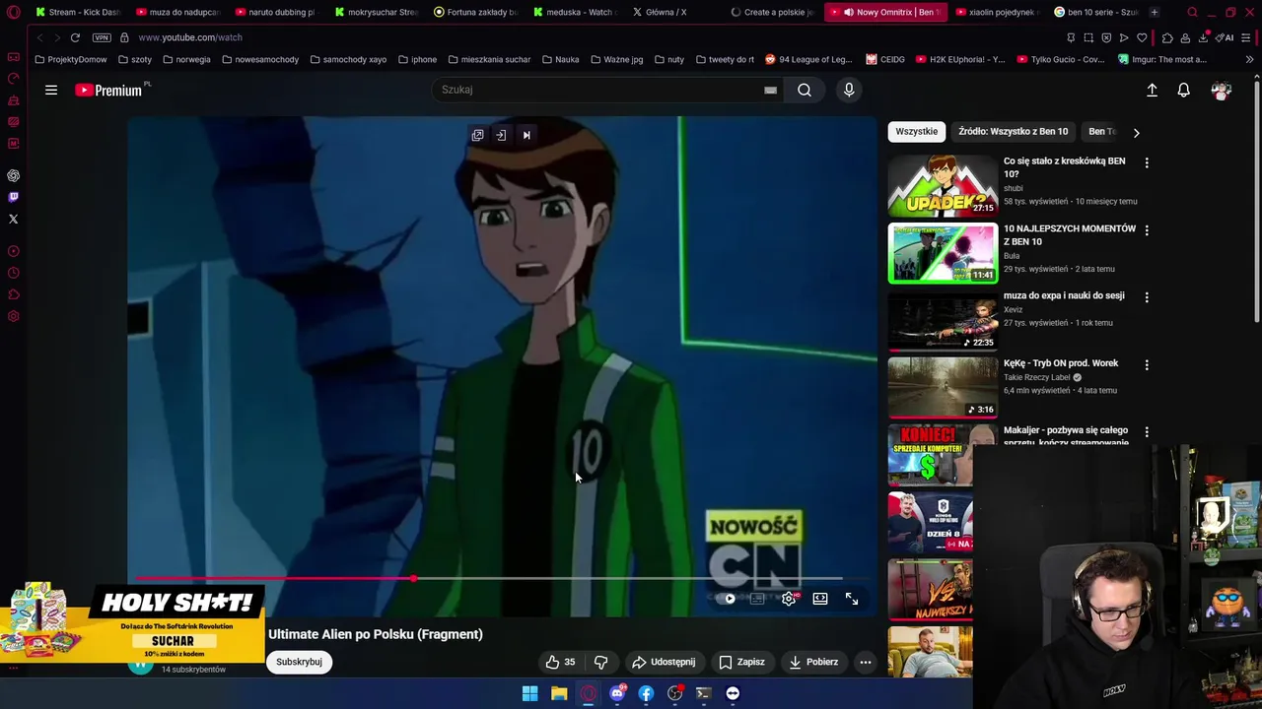
Task: Open Windows Start menu
Action: click(529, 693)
